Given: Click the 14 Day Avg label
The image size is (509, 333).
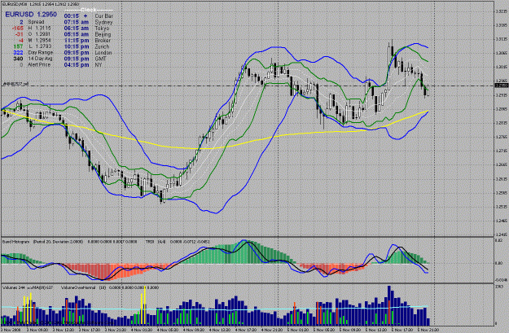Looking at the screenshot, I should 40,59.
